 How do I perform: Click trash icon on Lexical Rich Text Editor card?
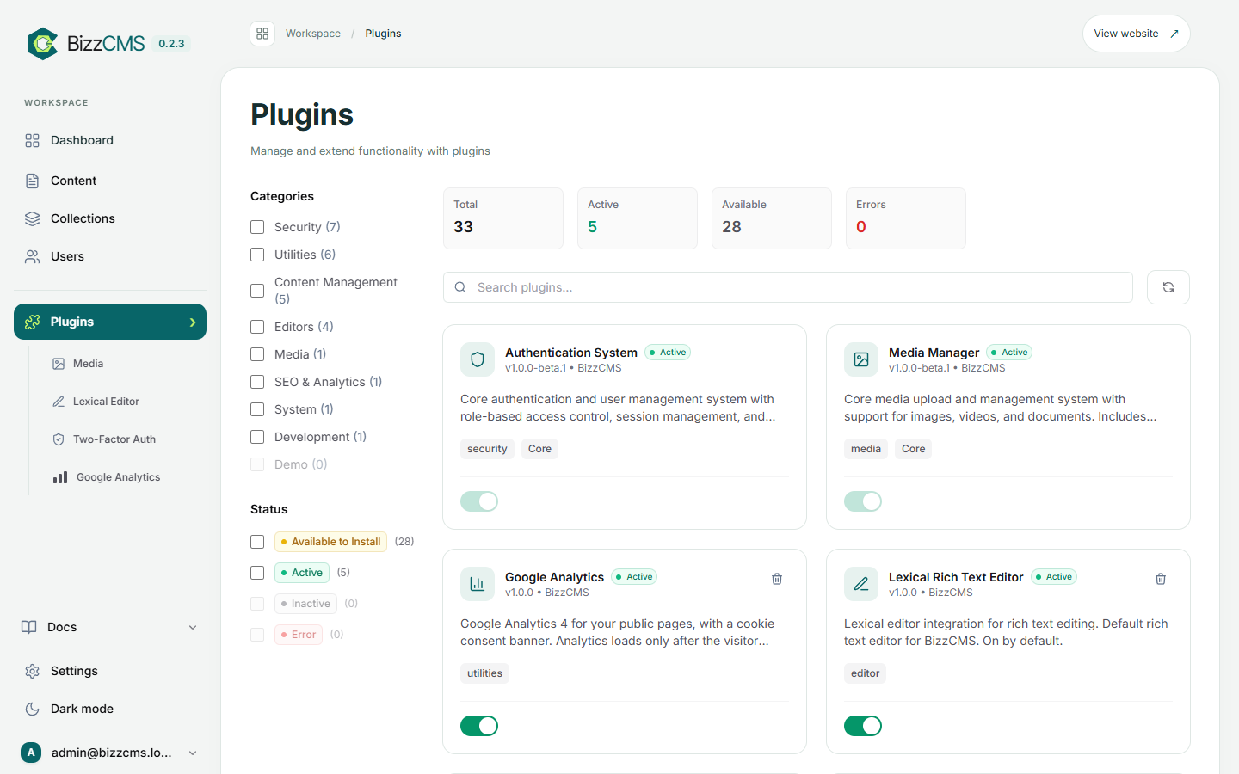(1161, 579)
